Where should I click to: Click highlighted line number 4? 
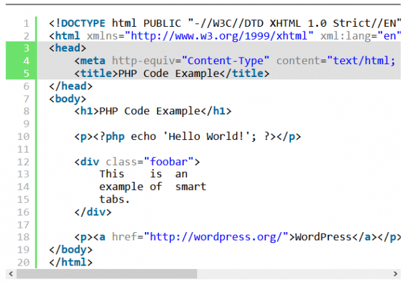tap(26, 61)
